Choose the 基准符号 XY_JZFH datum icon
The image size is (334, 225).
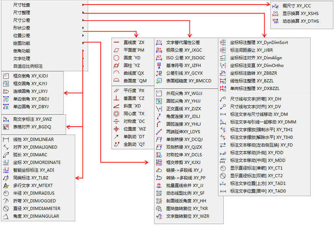tap(159, 65)
